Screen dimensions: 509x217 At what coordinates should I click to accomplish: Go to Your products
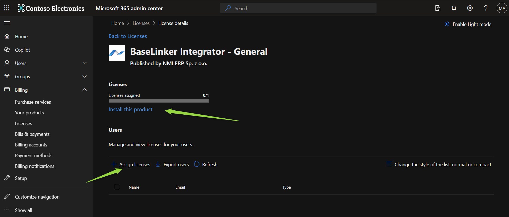29,113
